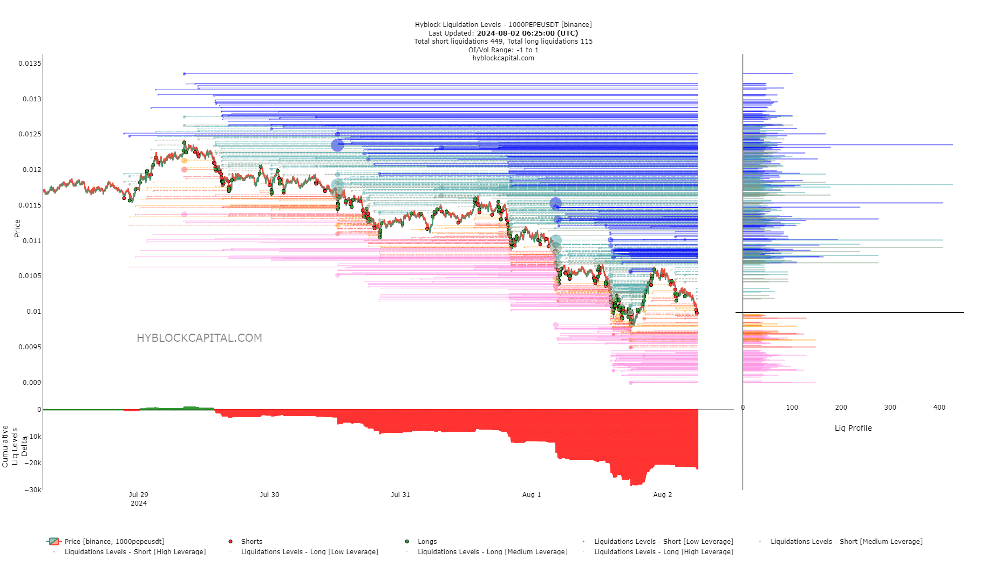
Task: Click the red Shorts legend marker dot
Action: 230,541
